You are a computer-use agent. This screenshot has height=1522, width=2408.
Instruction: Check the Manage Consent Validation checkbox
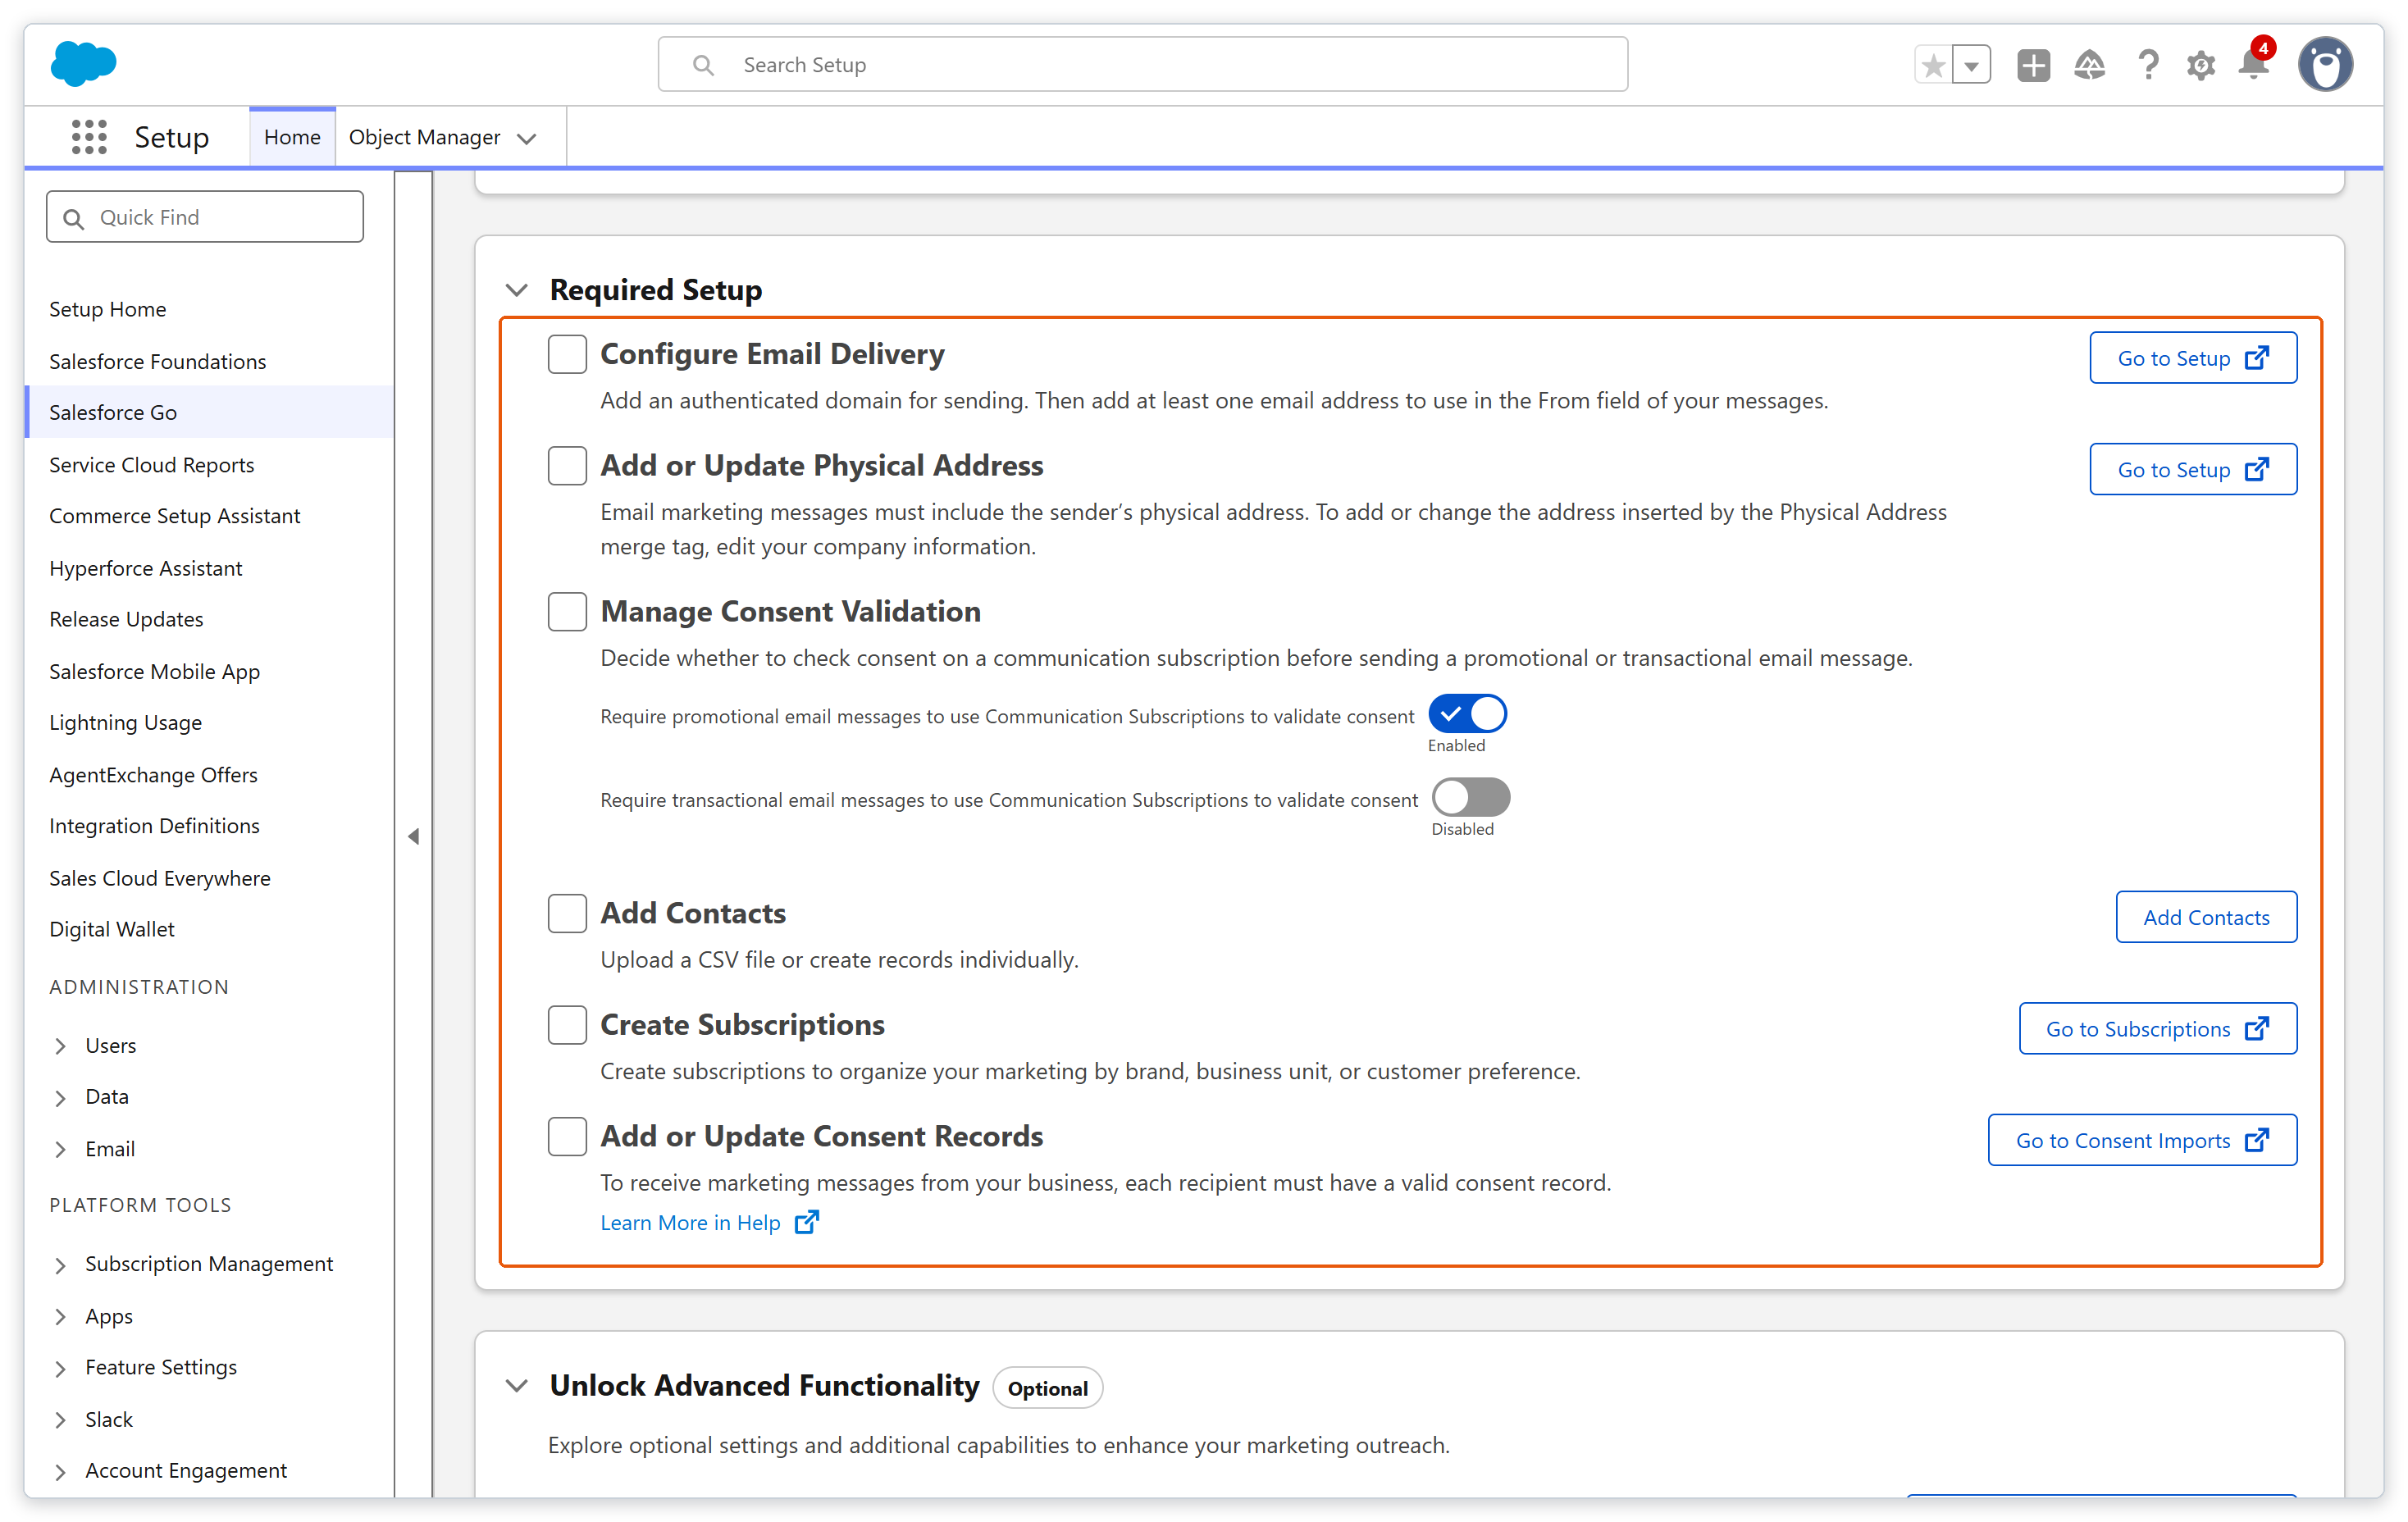(567, 611)
